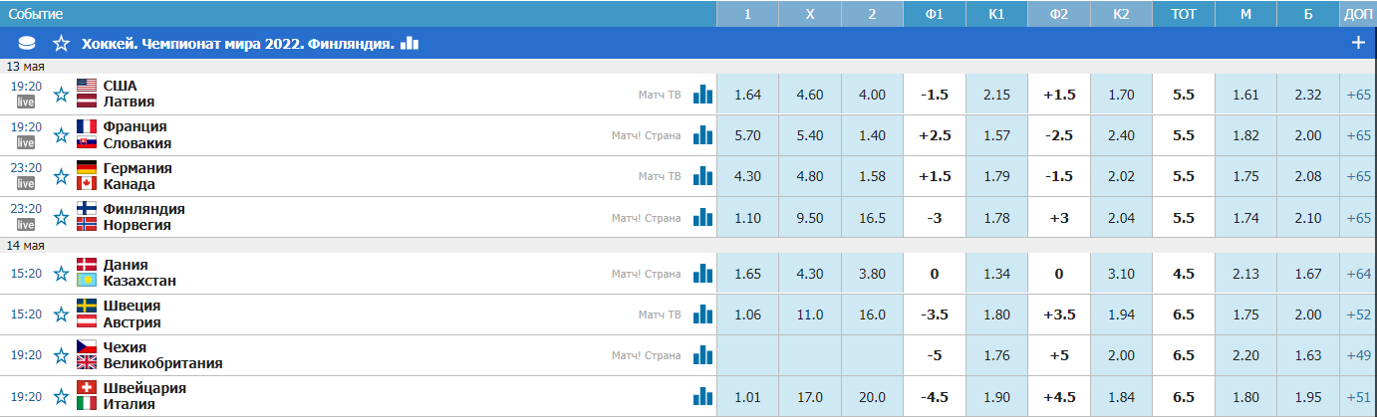Expand the league with the plus button
Screen dimensions: 1377x417
coord(1357,43)
